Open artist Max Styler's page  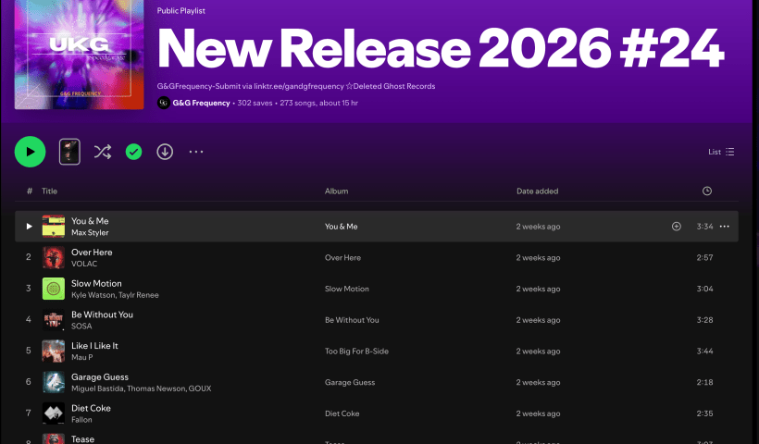point(90,233)
